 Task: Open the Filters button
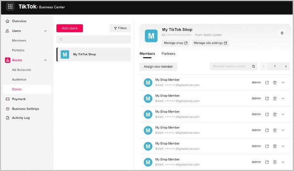tap(120, 28)
